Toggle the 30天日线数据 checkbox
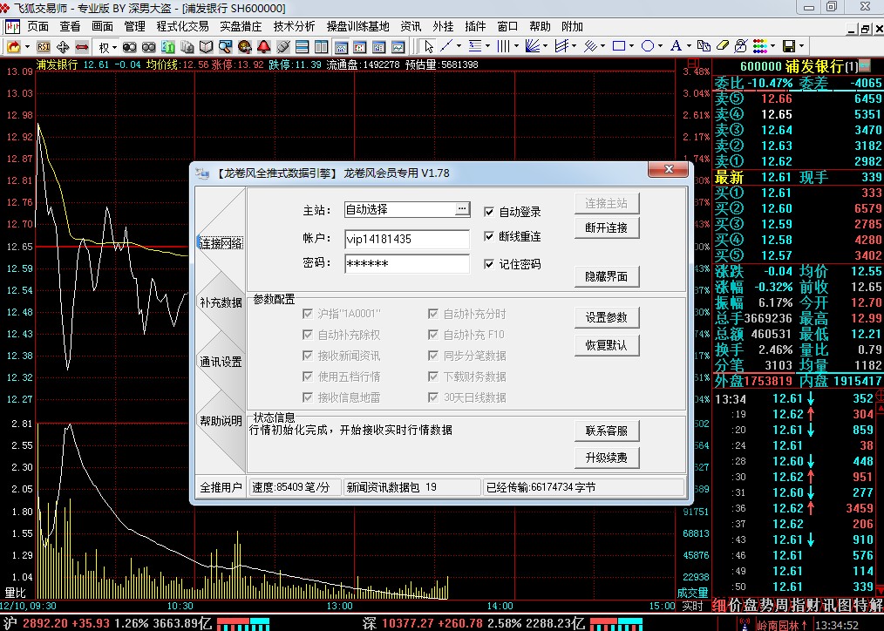Screen dimensions: 884x631 433,397
